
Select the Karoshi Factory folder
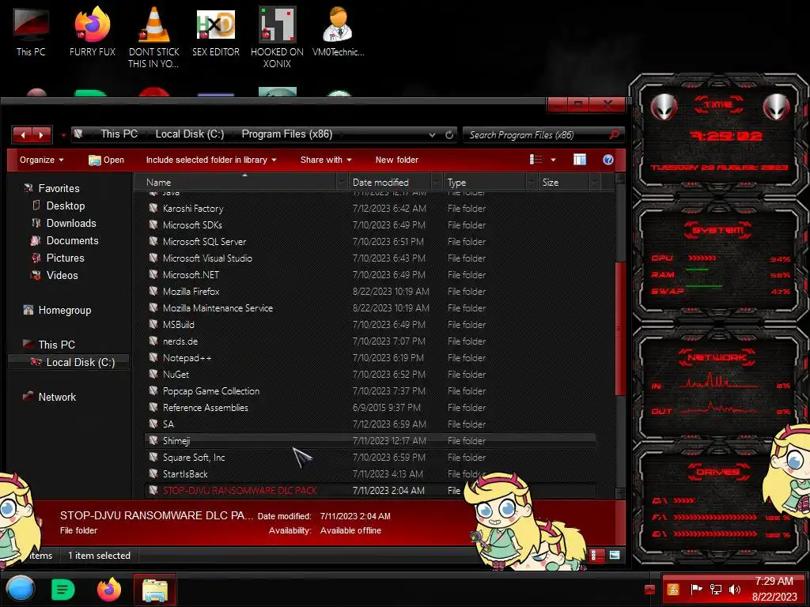pos(193,209)
